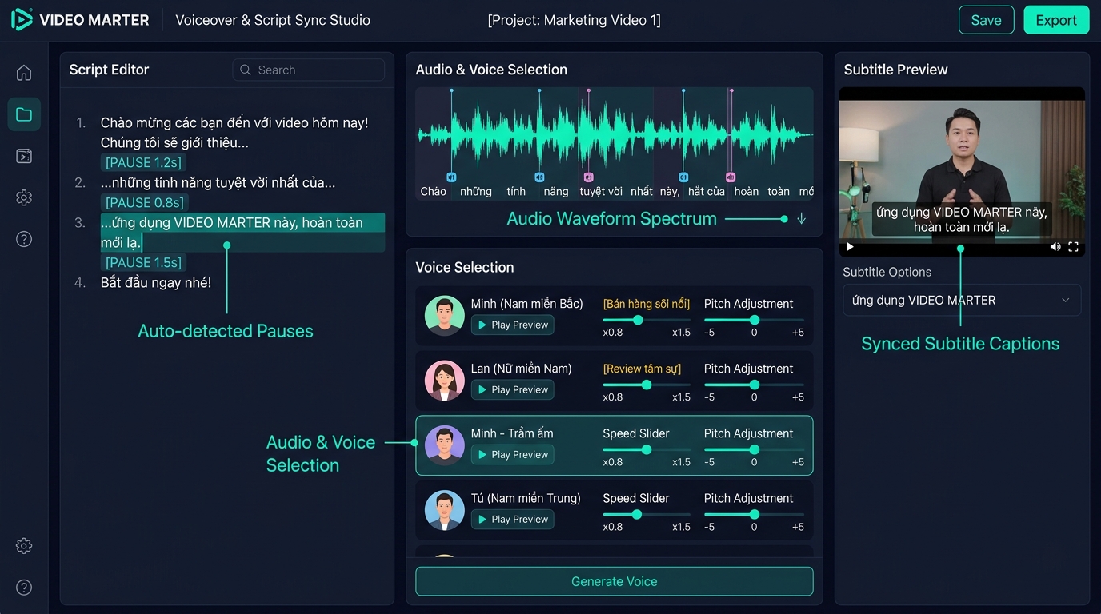Click the audio waveform display
1101x614 pixels.
pos(615,144)
